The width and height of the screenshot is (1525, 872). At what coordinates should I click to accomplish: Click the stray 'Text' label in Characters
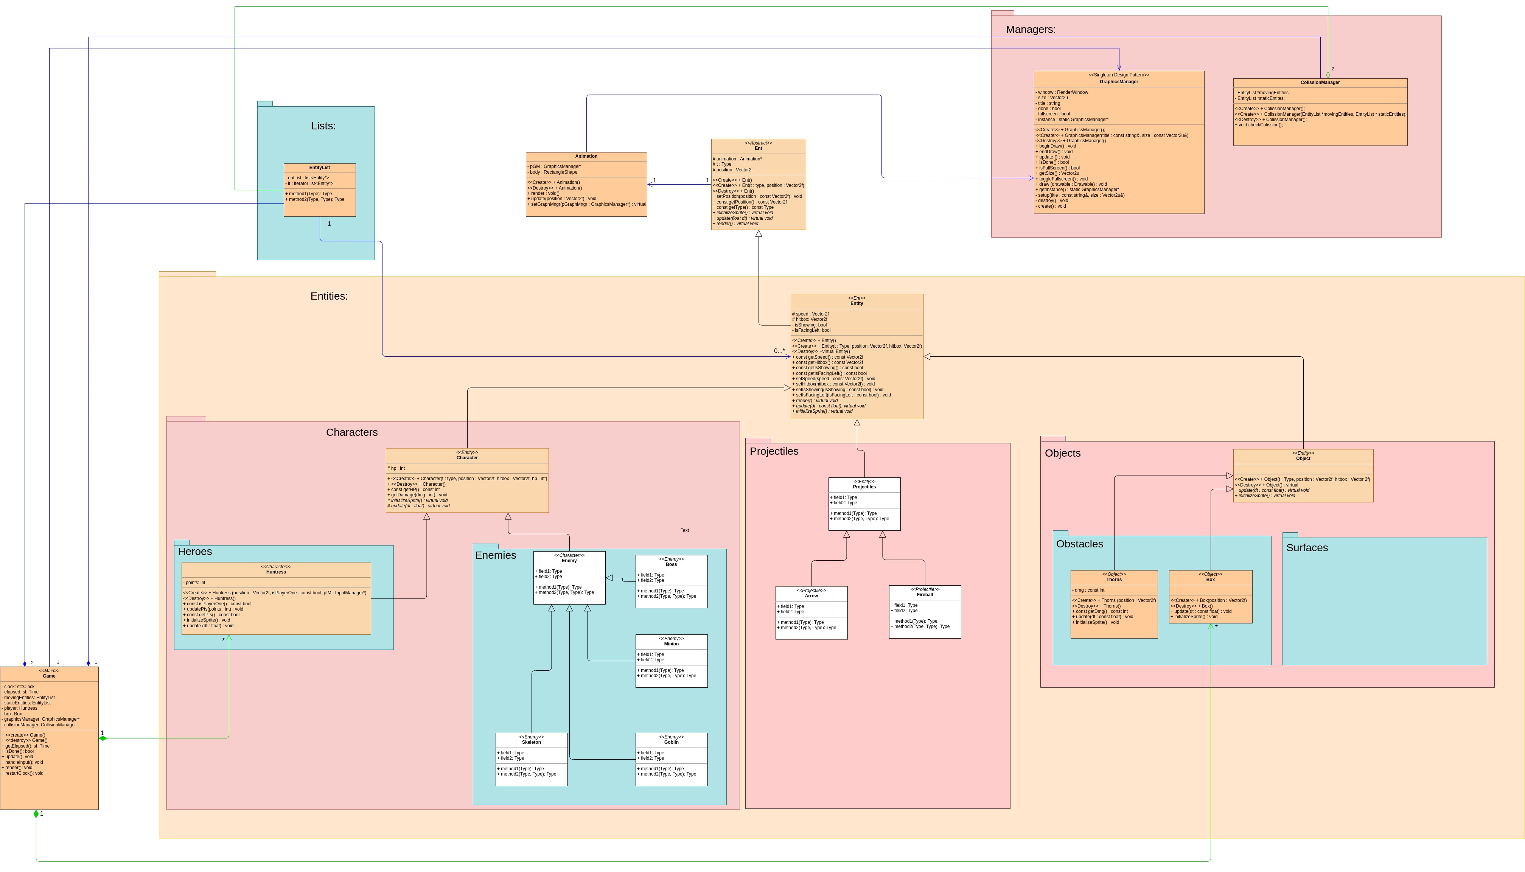[684, 531]
